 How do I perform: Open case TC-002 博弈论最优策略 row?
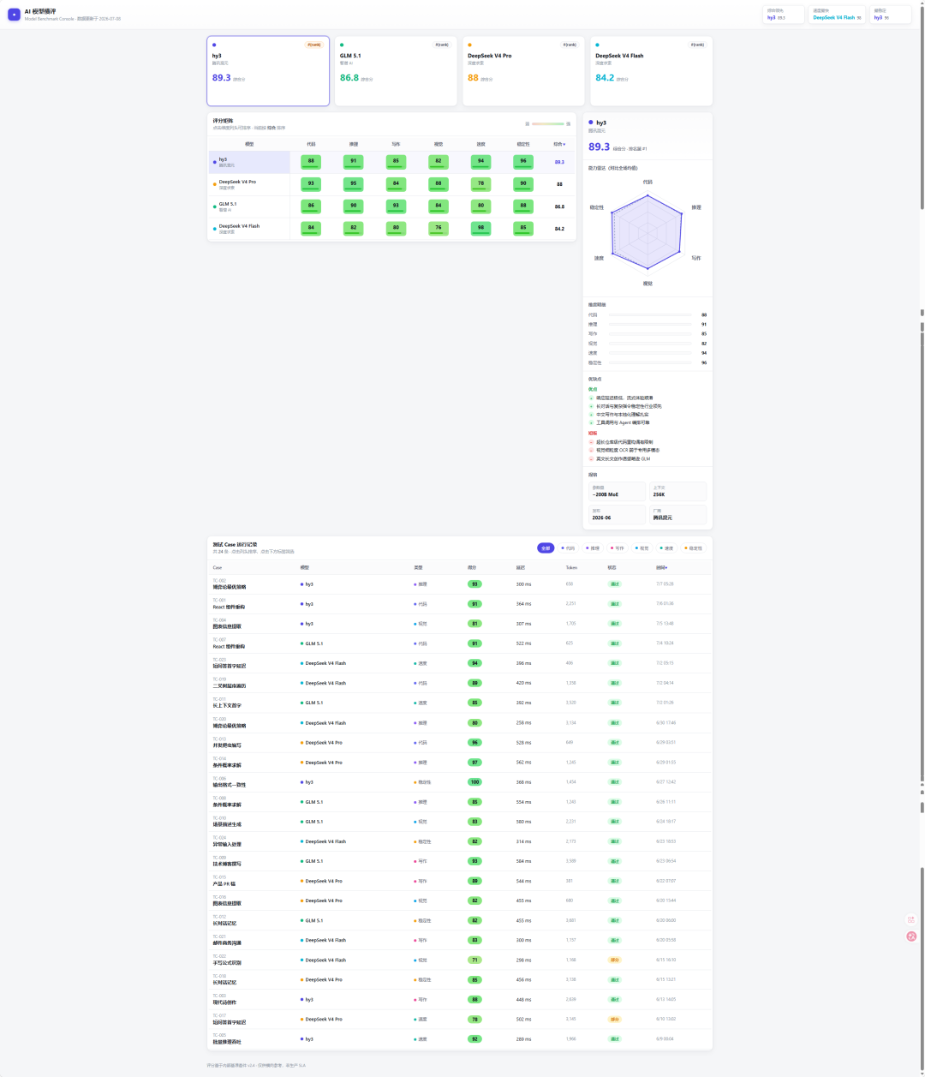(x=460, y=584)
